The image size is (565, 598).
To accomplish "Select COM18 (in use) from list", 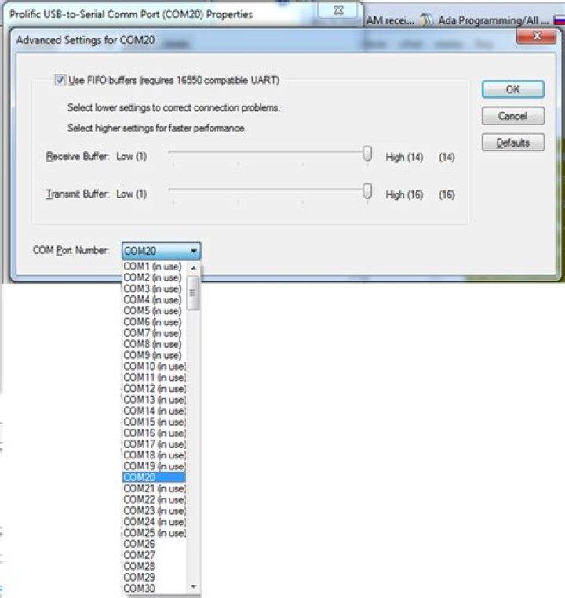I will pyautogui.click(x=155, y=455).
